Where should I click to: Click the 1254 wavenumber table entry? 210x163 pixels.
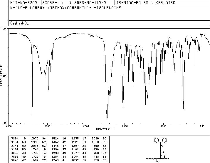[55, 157]
